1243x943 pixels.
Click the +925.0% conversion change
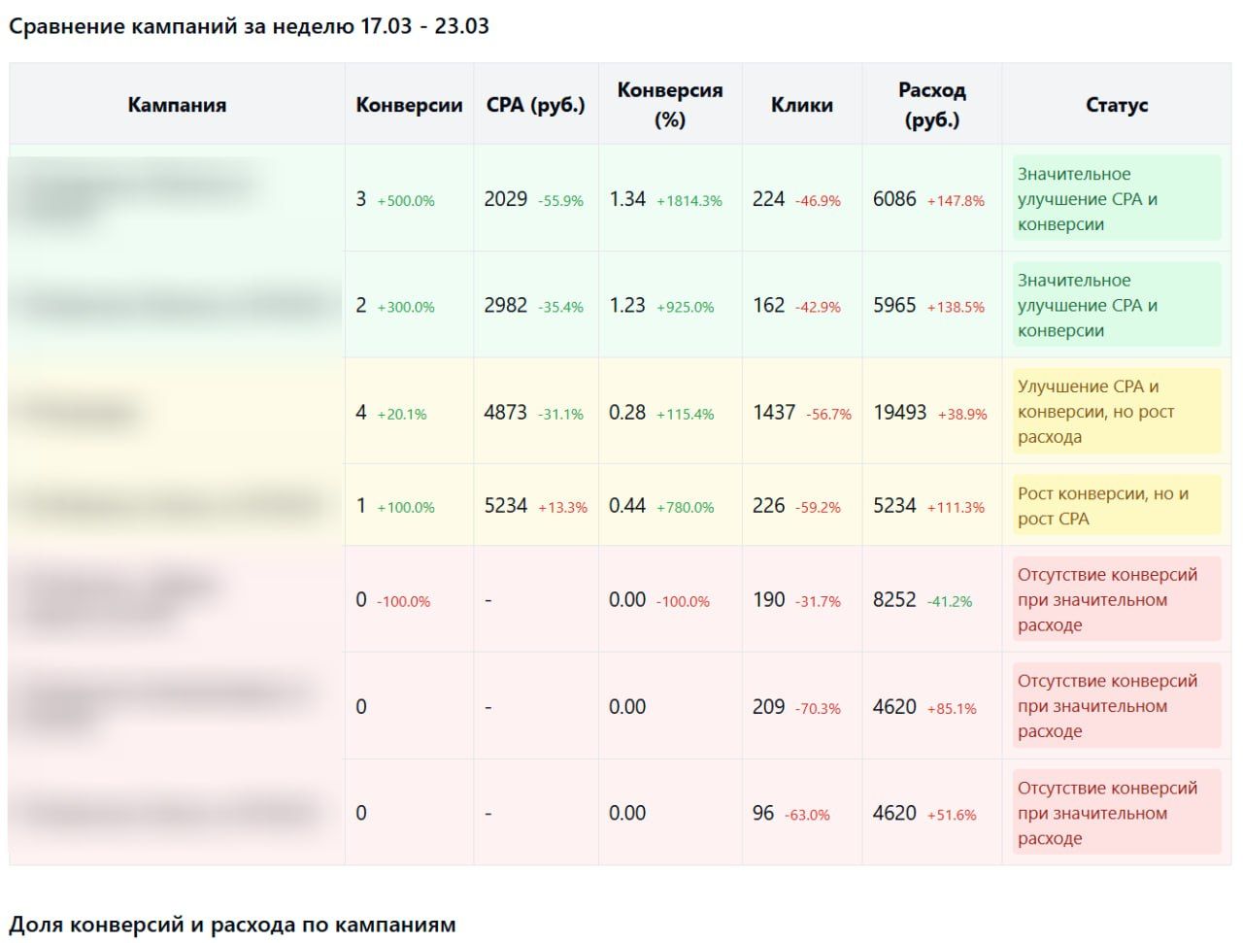686,307
